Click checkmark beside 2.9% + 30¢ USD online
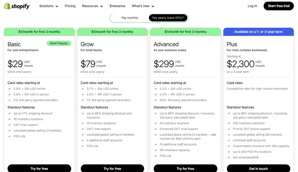Viewport: 298px width, 172px height. click(10, 89)
